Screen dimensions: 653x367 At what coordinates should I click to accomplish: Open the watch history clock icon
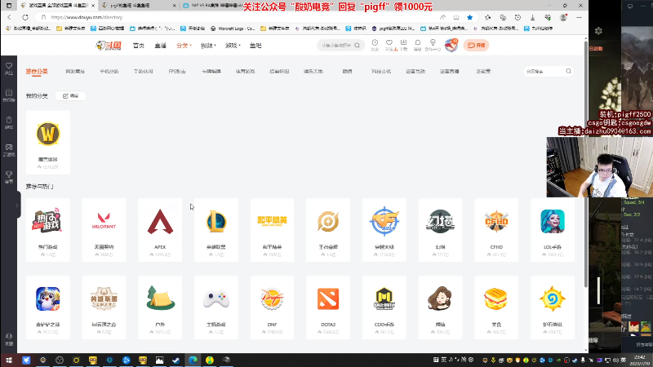tap(375, 45)
